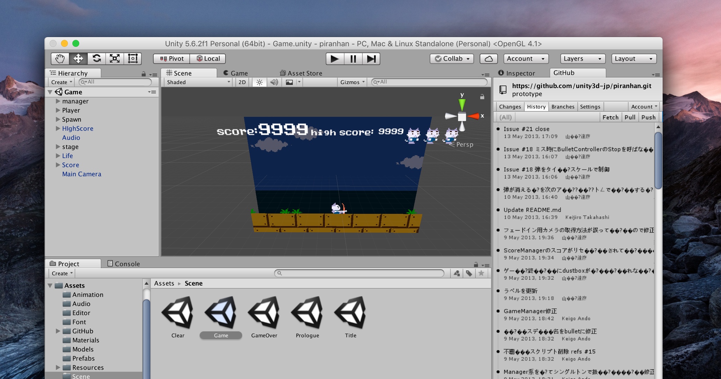Open the Settings tab in GitHub
The image size is (721, 379).
click(x=590, y=107)
